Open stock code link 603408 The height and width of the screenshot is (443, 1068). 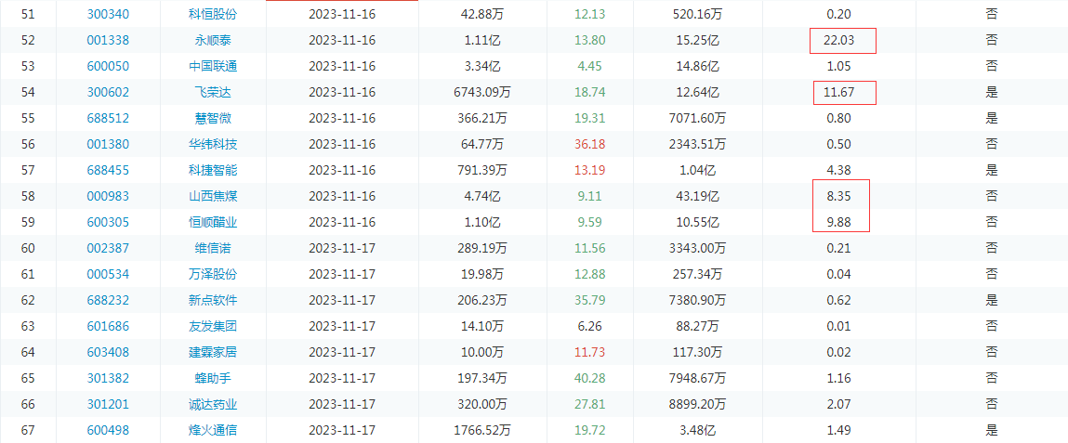click(108, 352)
